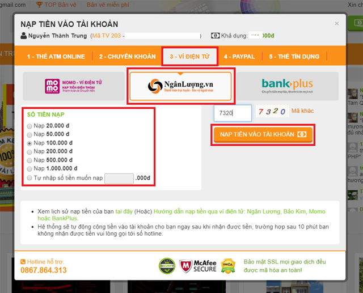Click the DMCA protected badge
This screenshot has width=363, height=293.
click(228, 266)
